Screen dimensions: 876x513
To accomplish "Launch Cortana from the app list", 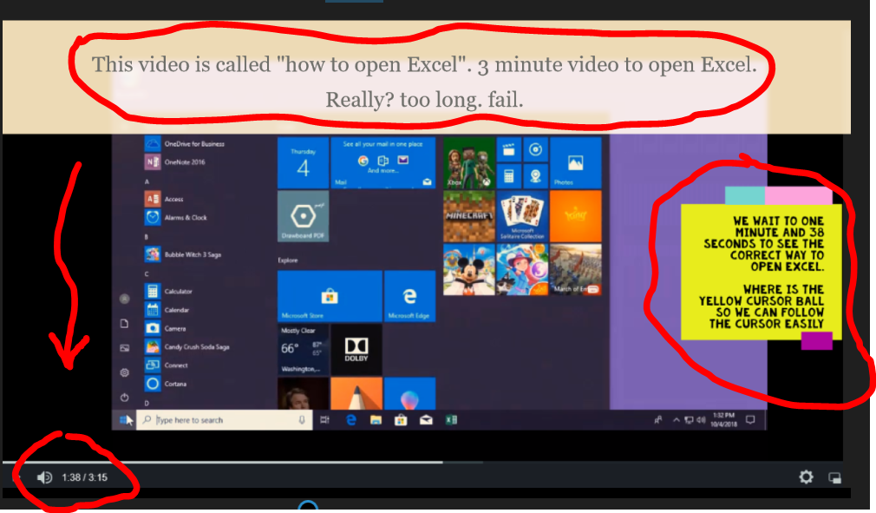I will click(166, 384).
